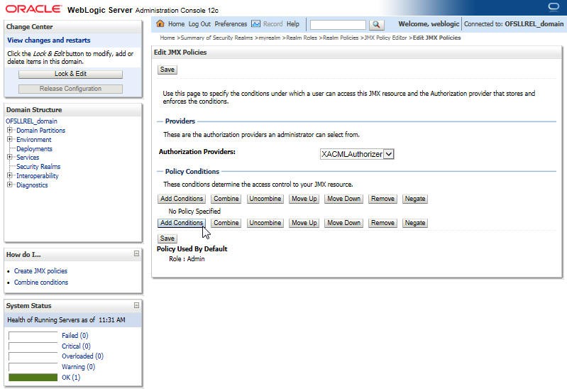Image resolution: width=567 pixels, height=389 pixels.
Task: Click the Record icon in toolbar
Action: (255, 24)
